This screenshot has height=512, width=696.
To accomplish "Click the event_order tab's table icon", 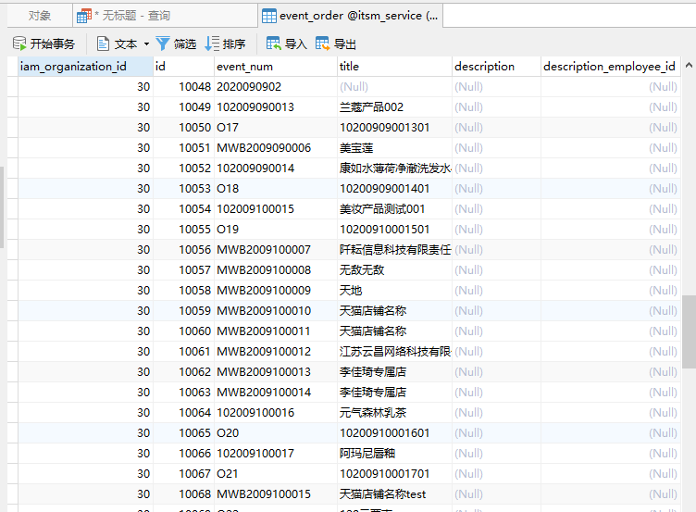I will coord(269,16).
